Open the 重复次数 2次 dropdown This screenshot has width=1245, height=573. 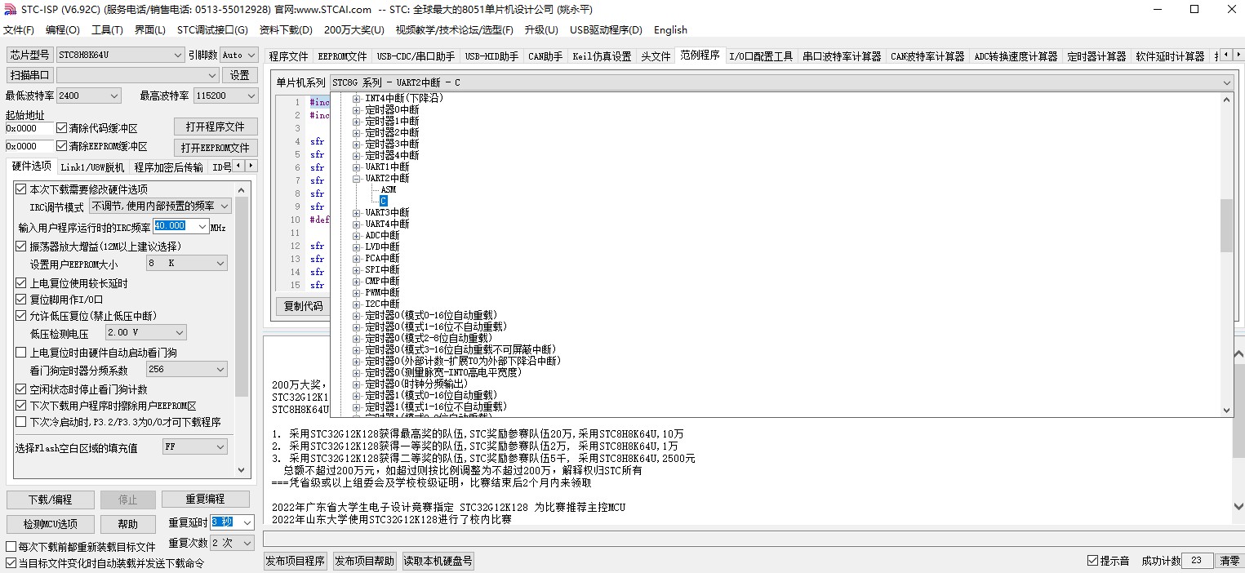coord(233,543)
